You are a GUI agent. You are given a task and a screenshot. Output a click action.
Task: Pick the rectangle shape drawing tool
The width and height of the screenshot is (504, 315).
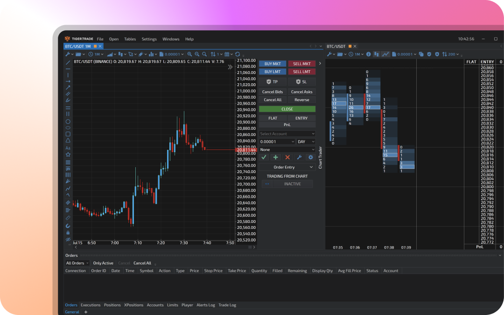point(68,134)
